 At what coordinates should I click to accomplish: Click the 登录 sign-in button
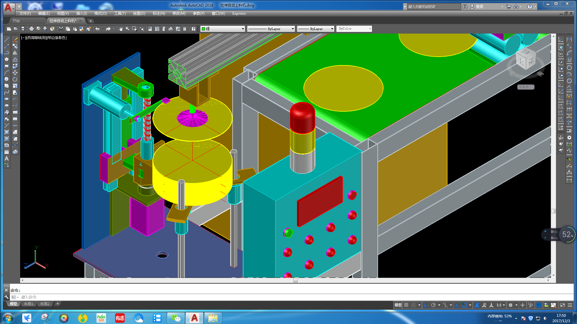pos(479,7)
